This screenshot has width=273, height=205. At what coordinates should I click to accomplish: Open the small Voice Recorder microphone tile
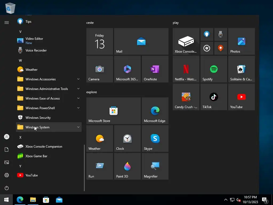220,34
